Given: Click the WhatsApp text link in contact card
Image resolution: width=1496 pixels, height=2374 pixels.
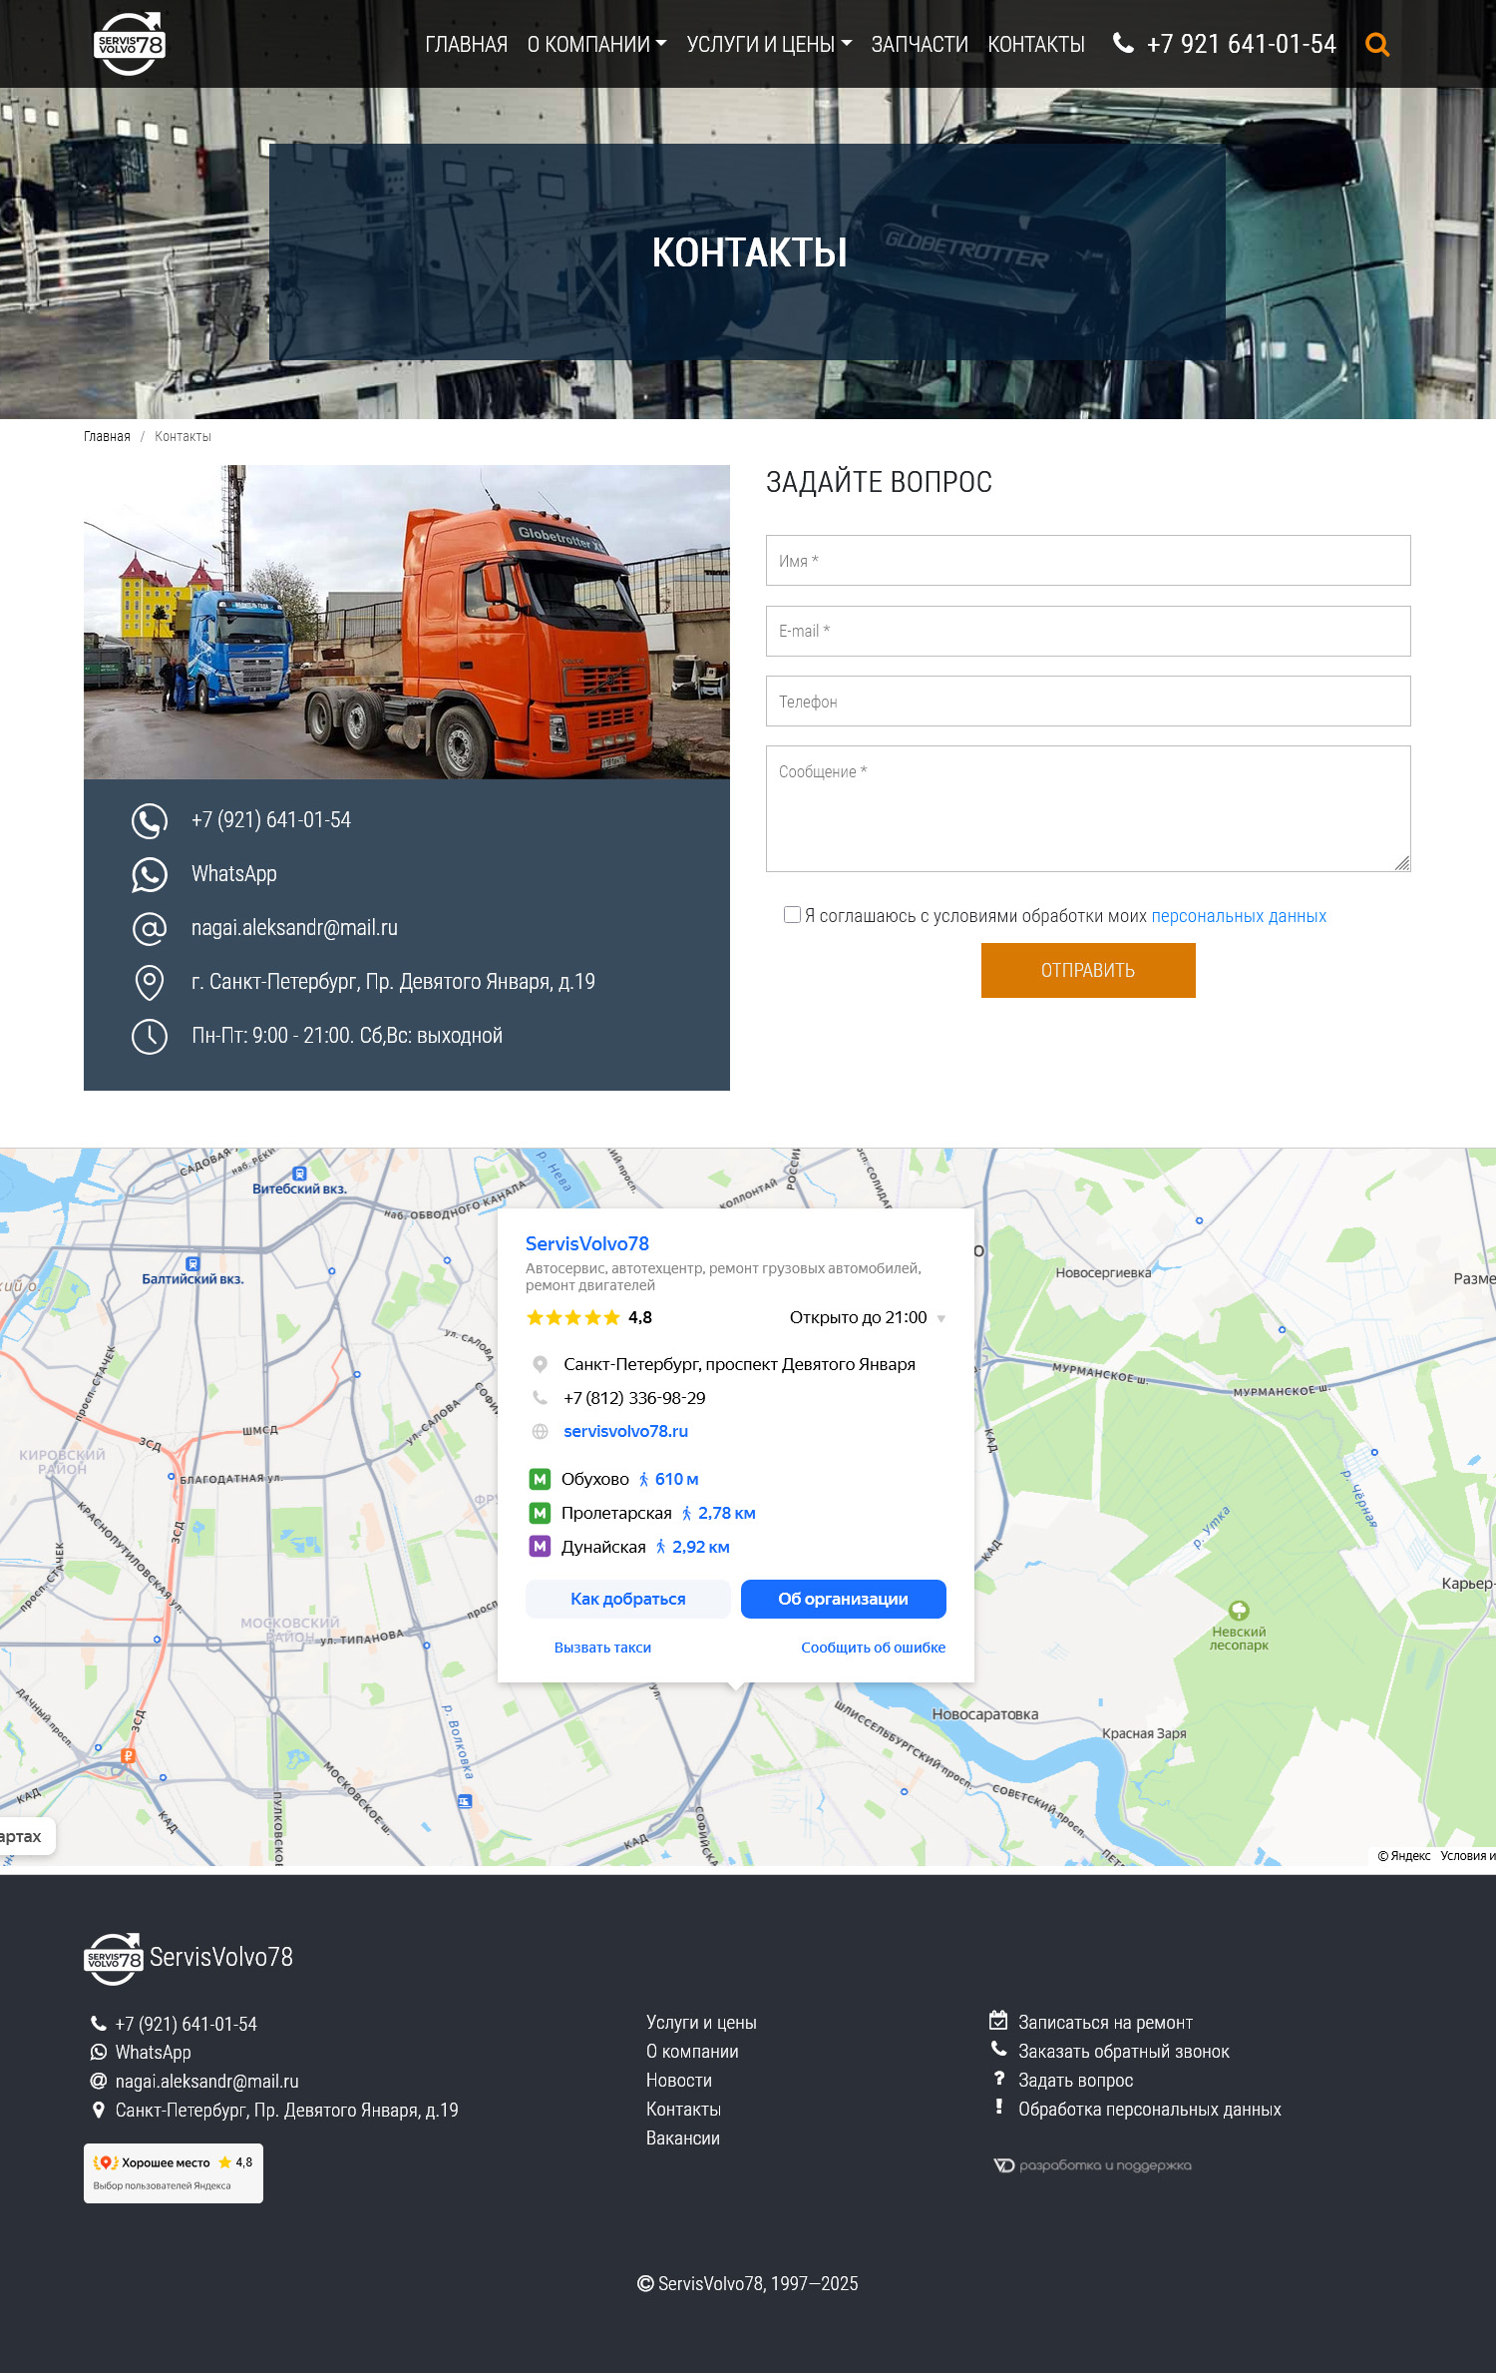Looking at the screenshot, I should [234, 874].
